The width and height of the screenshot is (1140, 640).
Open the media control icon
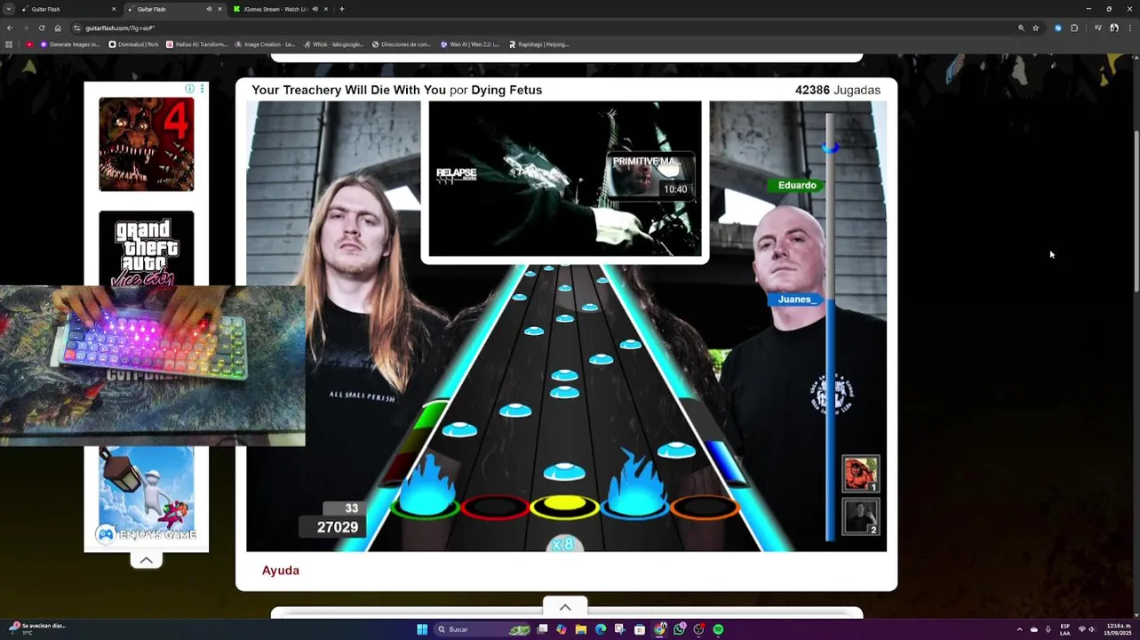point(1098,28)
